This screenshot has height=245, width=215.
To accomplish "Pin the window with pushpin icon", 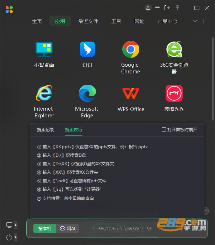I will click(x=177, y=8).
